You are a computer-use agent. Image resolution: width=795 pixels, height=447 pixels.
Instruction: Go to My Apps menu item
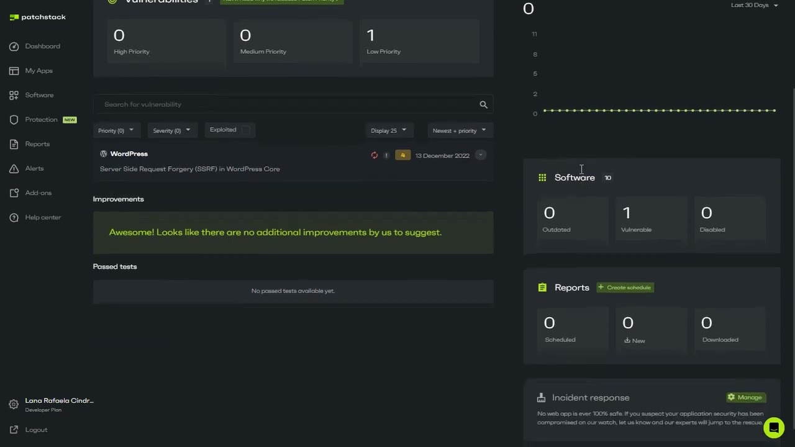pyautogui.click(x=39, y=71)
